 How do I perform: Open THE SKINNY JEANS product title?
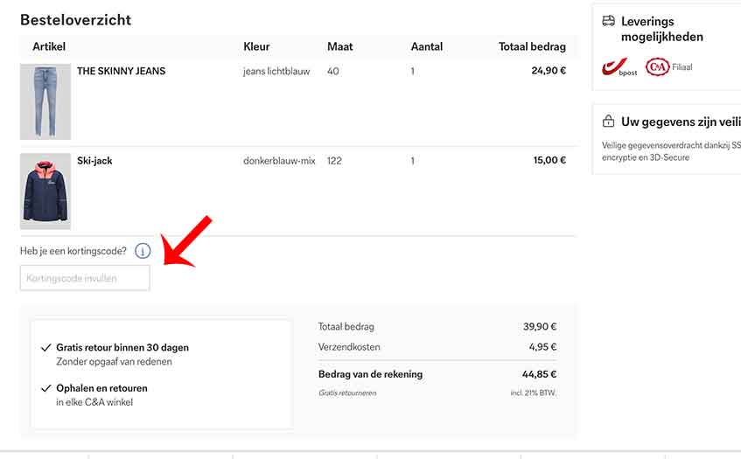(121, 71)
